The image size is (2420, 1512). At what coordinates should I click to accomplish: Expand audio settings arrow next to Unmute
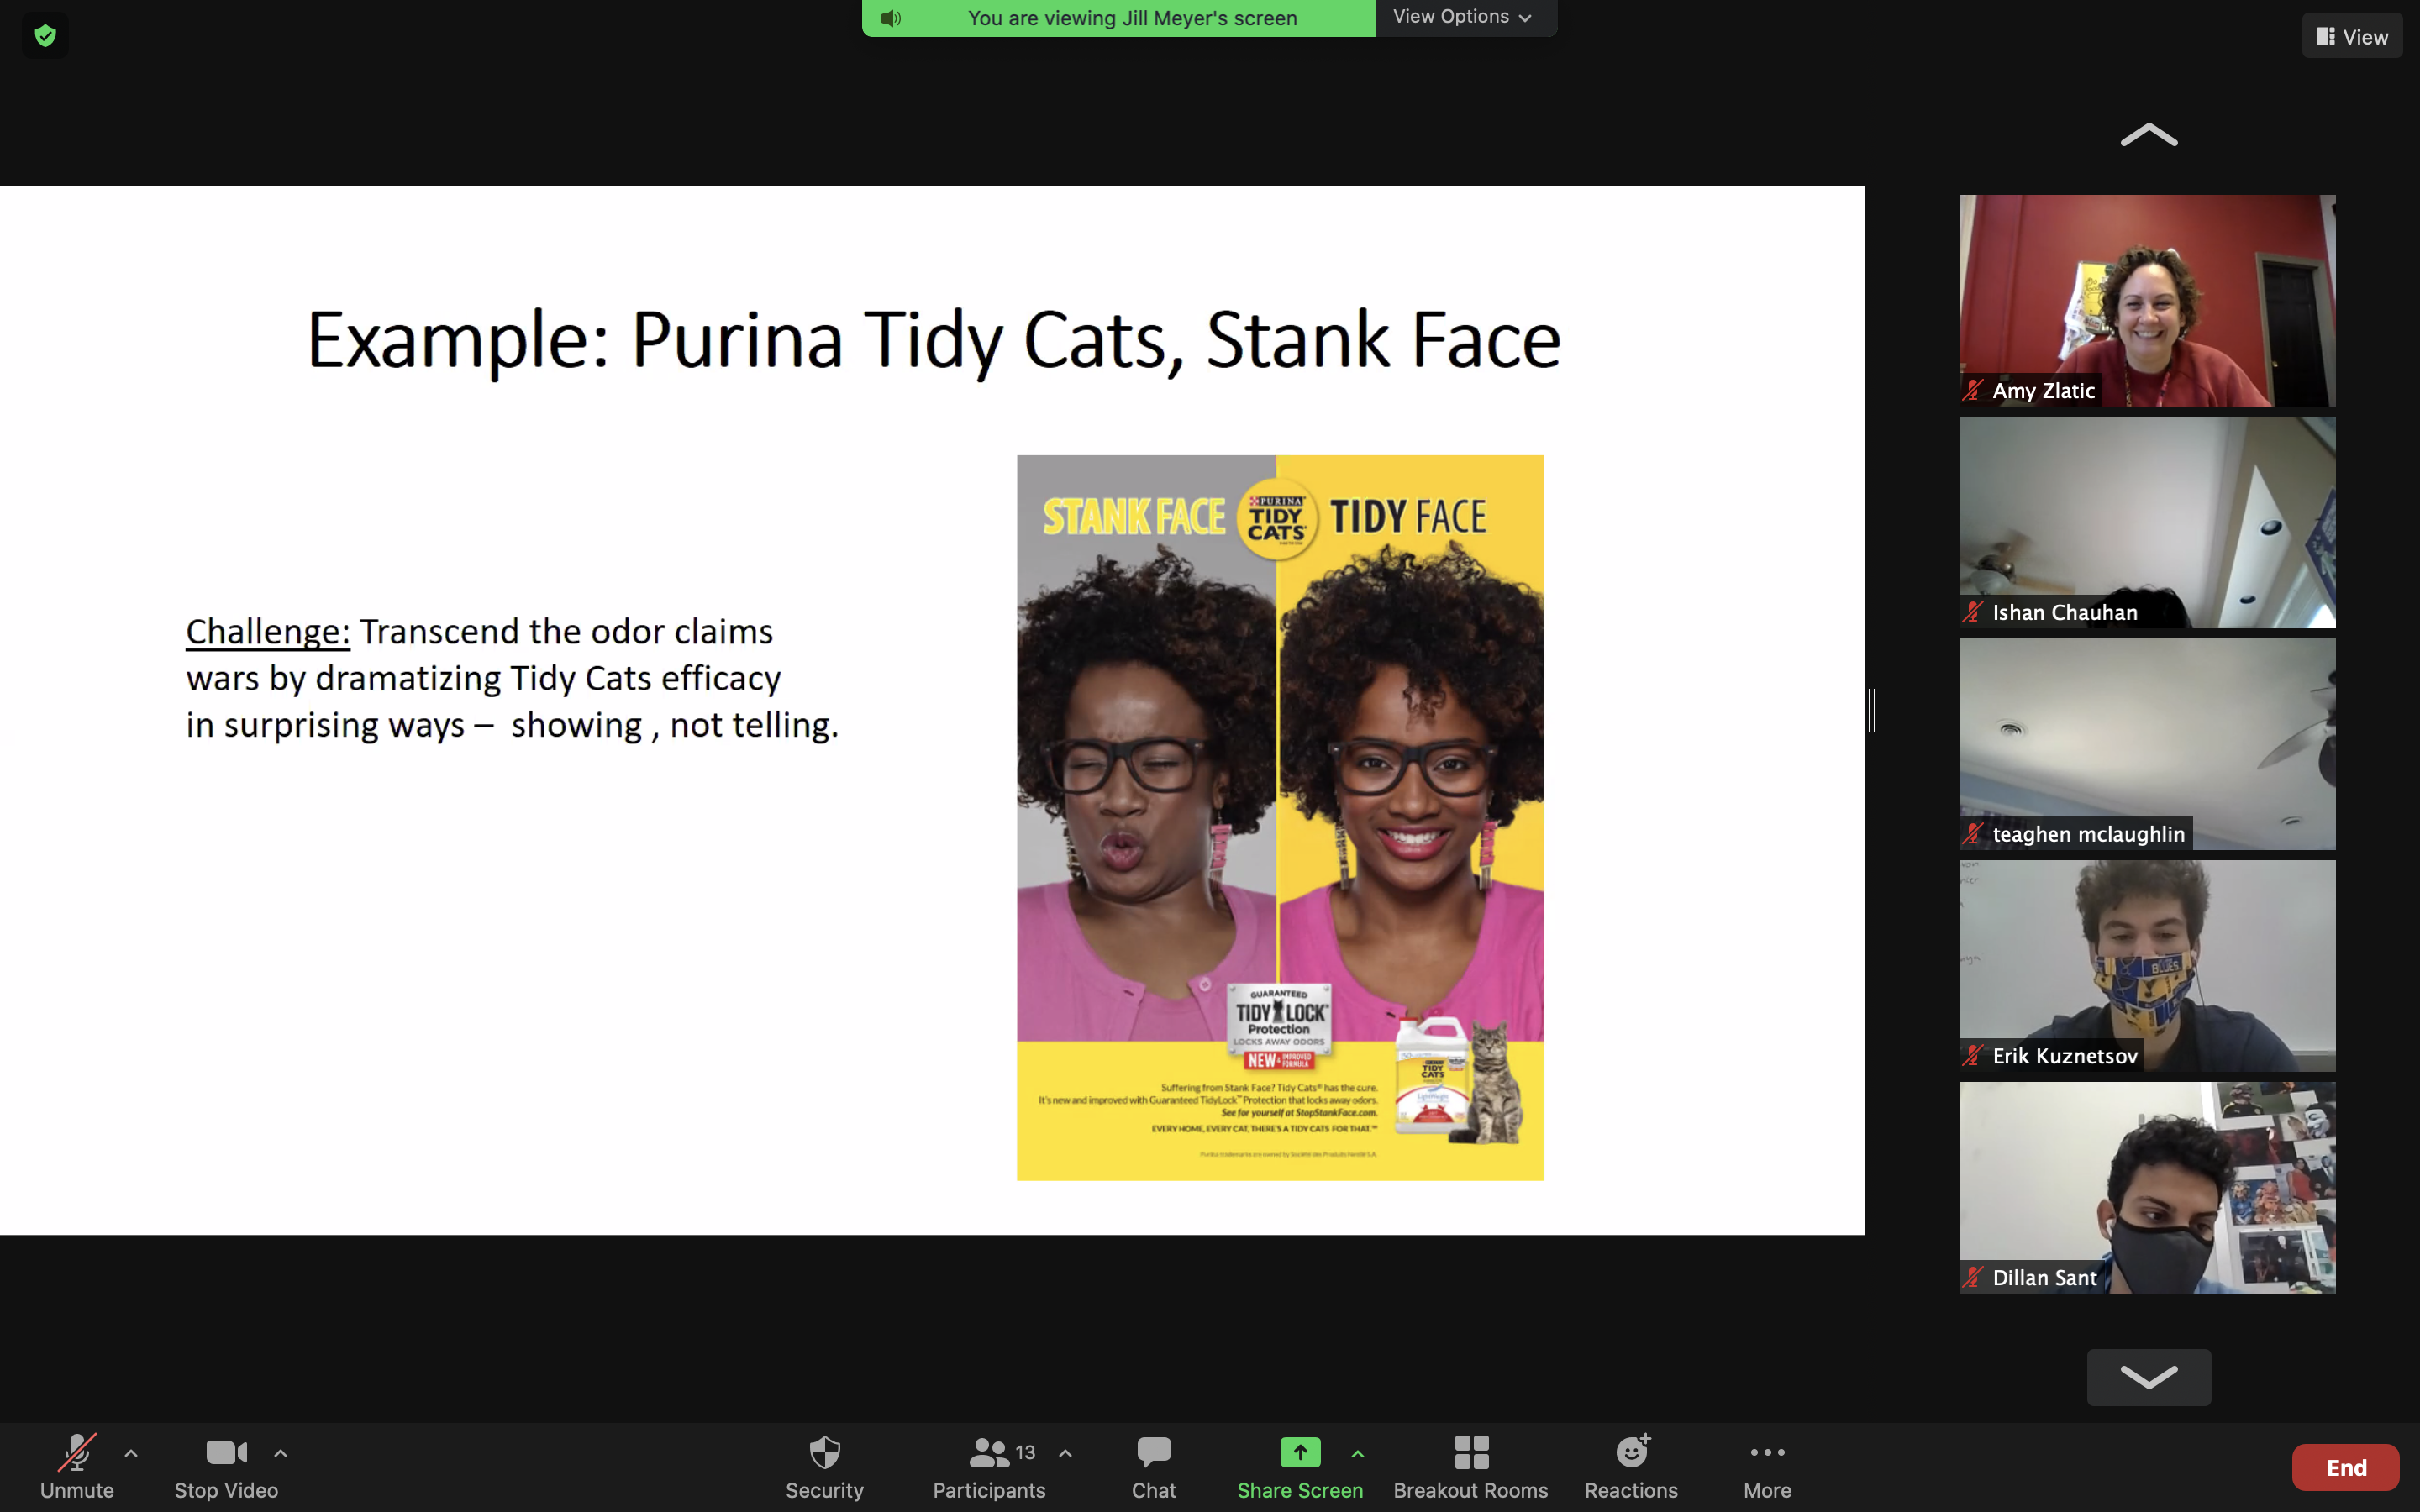coord(131,1453)
